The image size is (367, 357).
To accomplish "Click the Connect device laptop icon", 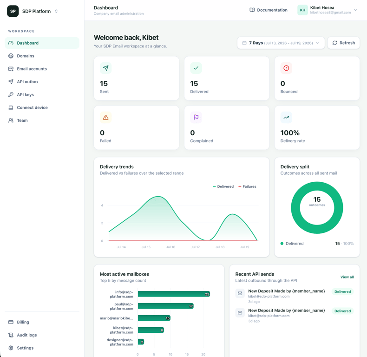I will [11, 107].
